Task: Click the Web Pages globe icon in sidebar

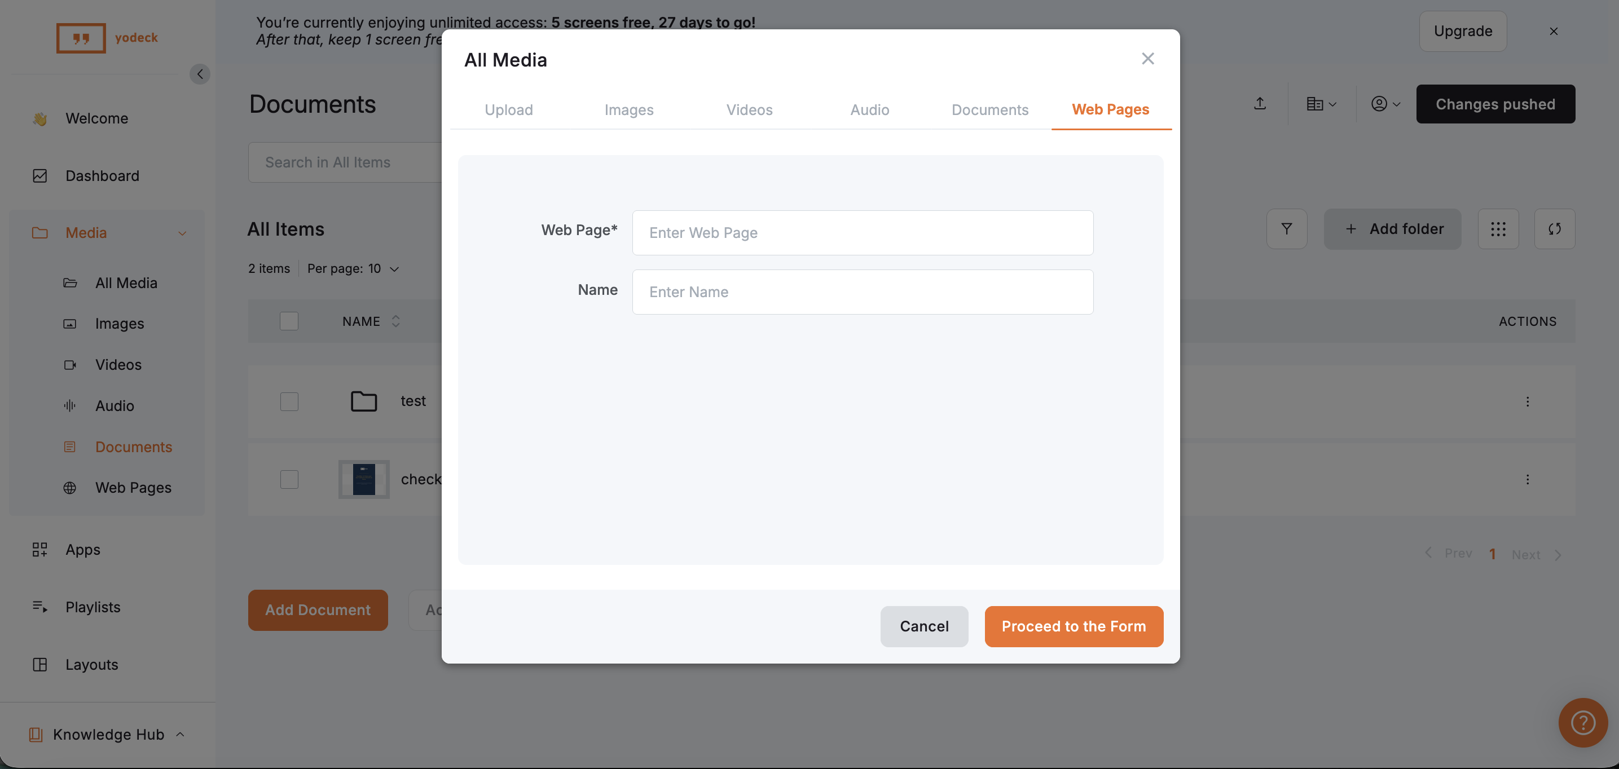Action: click(70, 488)
